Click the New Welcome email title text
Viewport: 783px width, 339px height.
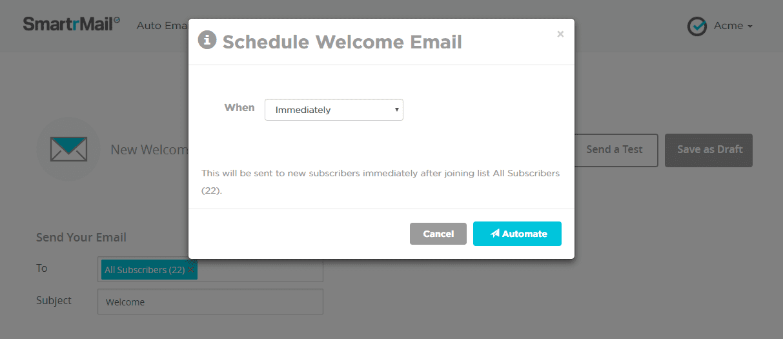click(149, 150)
